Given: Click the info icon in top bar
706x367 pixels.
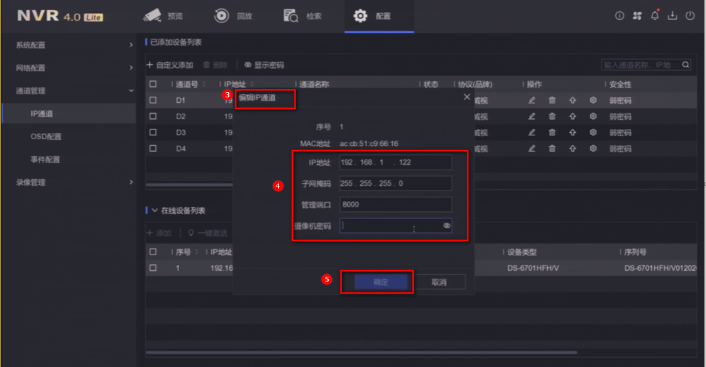Looking at the screenshot, I should (620, 16).
